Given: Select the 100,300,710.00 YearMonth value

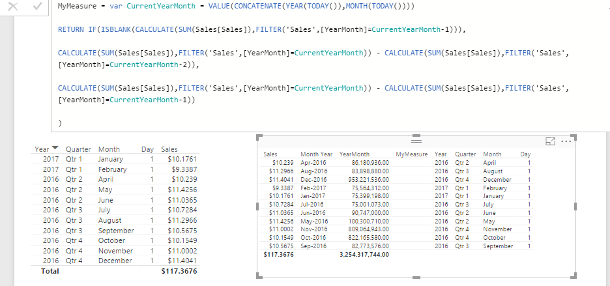Looking at the screenshot, I should coord(368,221).
